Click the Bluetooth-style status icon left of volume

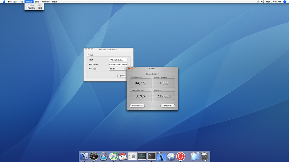[x=258, y=2]
